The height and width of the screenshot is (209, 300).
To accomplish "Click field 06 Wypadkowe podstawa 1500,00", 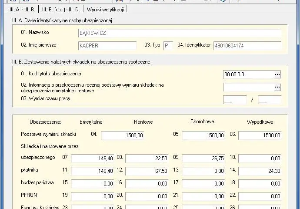I will (260, 135).
